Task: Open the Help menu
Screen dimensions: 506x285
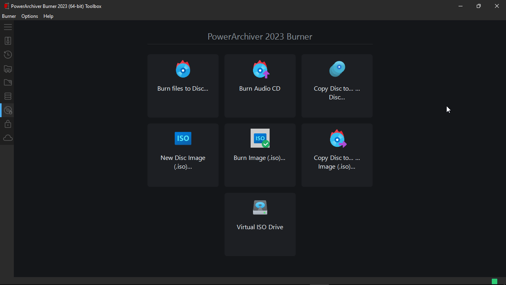Action: [48, 16]
